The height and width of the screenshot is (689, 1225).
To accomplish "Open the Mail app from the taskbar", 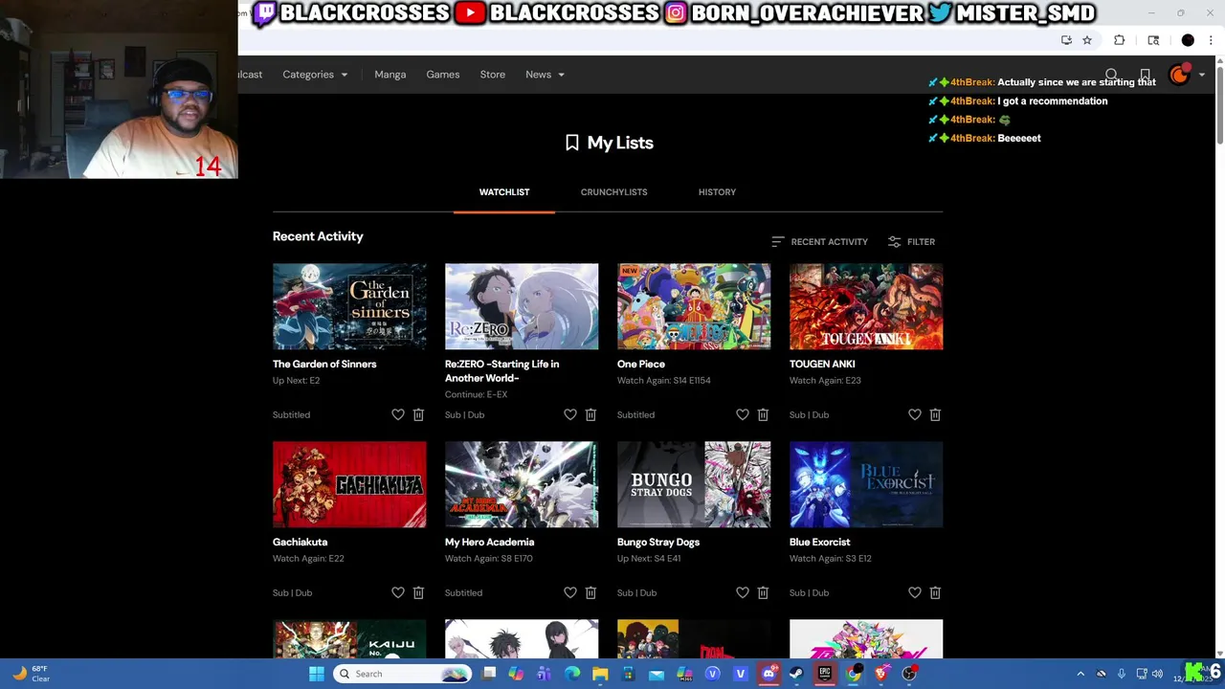I will pyautogui.click(x=656, y=674).
